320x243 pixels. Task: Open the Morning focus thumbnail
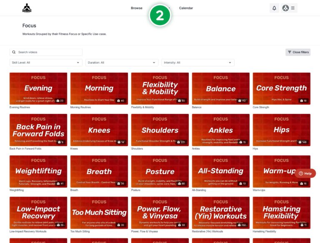click(99, 88)
